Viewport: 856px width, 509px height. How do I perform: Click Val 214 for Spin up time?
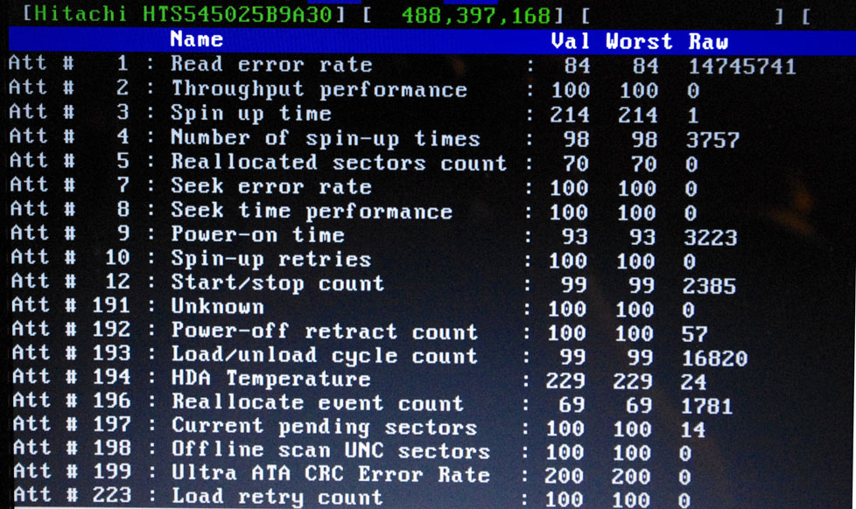click(x=570, y=115)
